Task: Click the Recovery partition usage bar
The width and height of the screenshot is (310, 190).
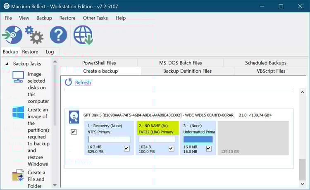Action: coord(109,139)
